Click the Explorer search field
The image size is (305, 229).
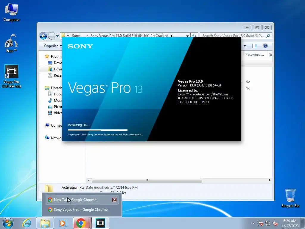234,36
